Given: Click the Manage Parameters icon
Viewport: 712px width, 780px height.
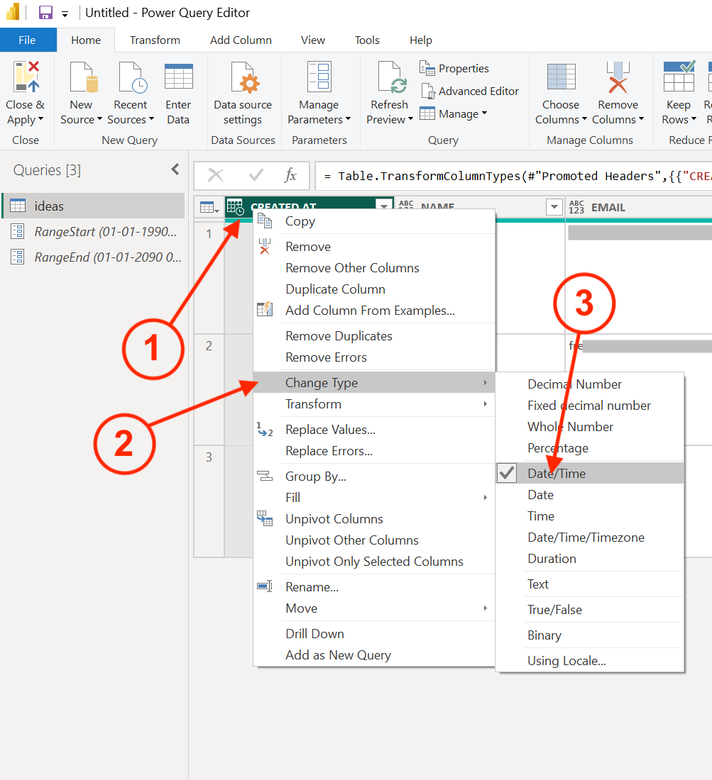Looking at the screenshot, I should point(318,77).
